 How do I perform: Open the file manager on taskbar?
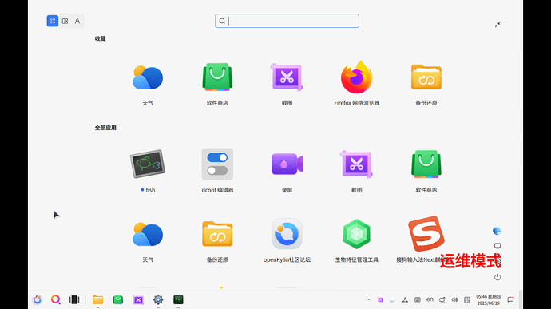pyautogui.click(x=97, y=299)
